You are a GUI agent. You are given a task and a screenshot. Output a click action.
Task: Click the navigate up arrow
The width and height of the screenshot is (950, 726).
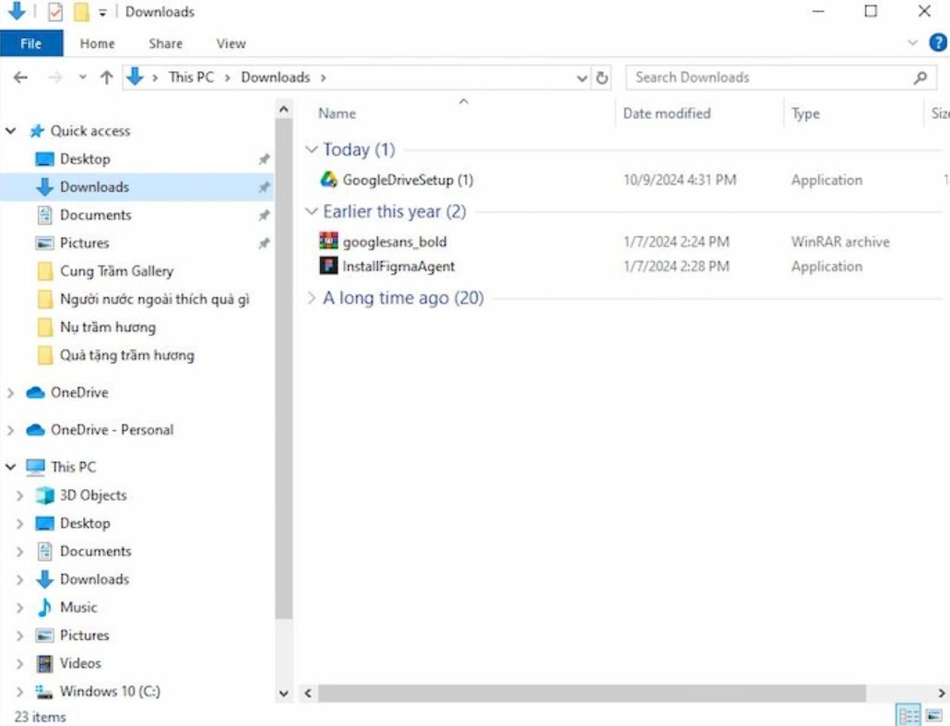[x=109, y=77]
